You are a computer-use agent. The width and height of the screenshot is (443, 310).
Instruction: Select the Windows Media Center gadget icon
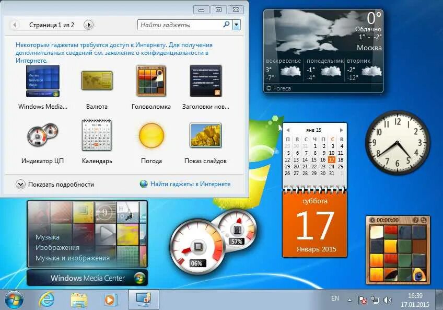coord(43,81)
